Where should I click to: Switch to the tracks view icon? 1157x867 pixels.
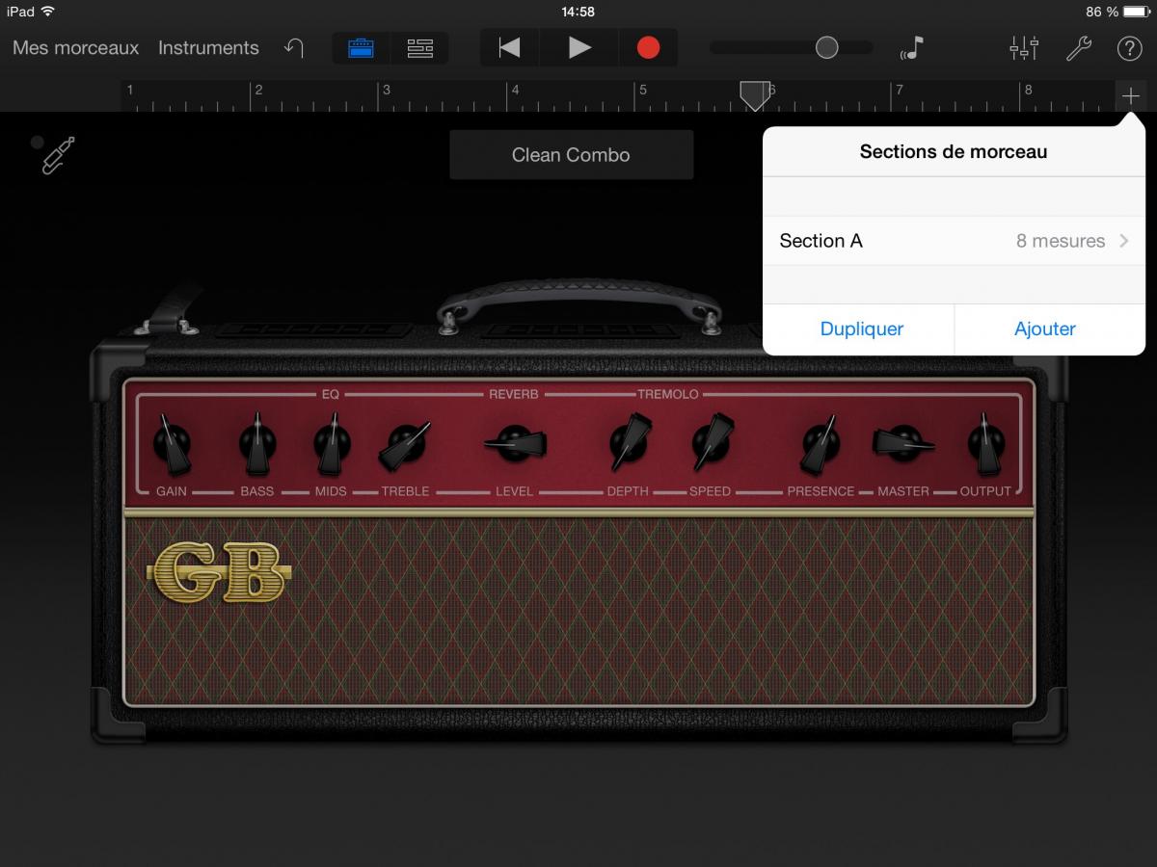tap(419, 47)
